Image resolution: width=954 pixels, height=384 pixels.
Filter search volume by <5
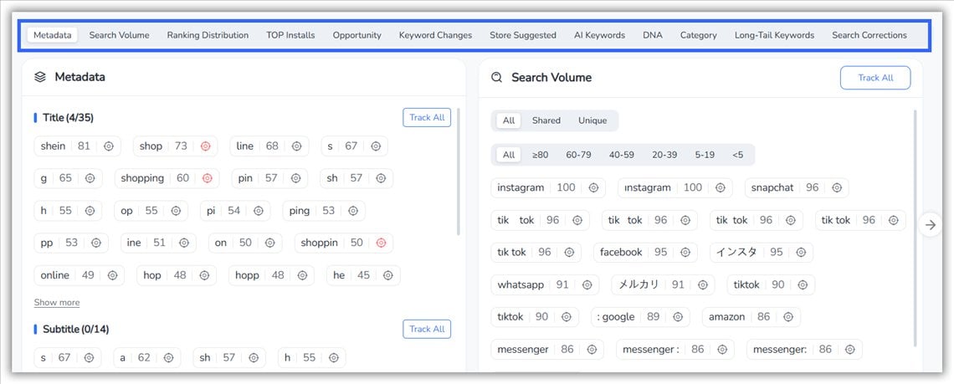point(738,155)
